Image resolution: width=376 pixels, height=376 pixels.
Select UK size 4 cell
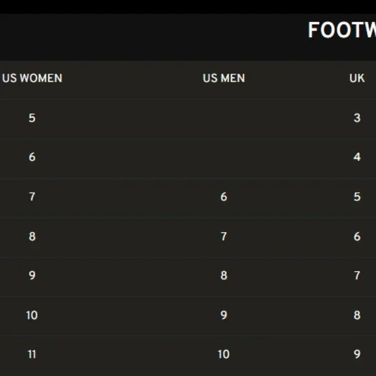click(x=357, y=157)
